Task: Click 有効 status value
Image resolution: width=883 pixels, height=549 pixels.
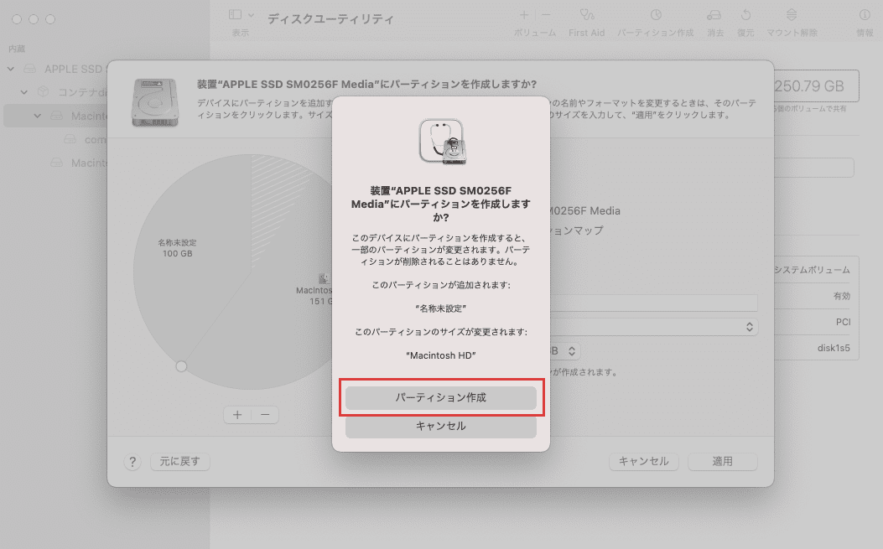Action: click(x=842, y=296)
